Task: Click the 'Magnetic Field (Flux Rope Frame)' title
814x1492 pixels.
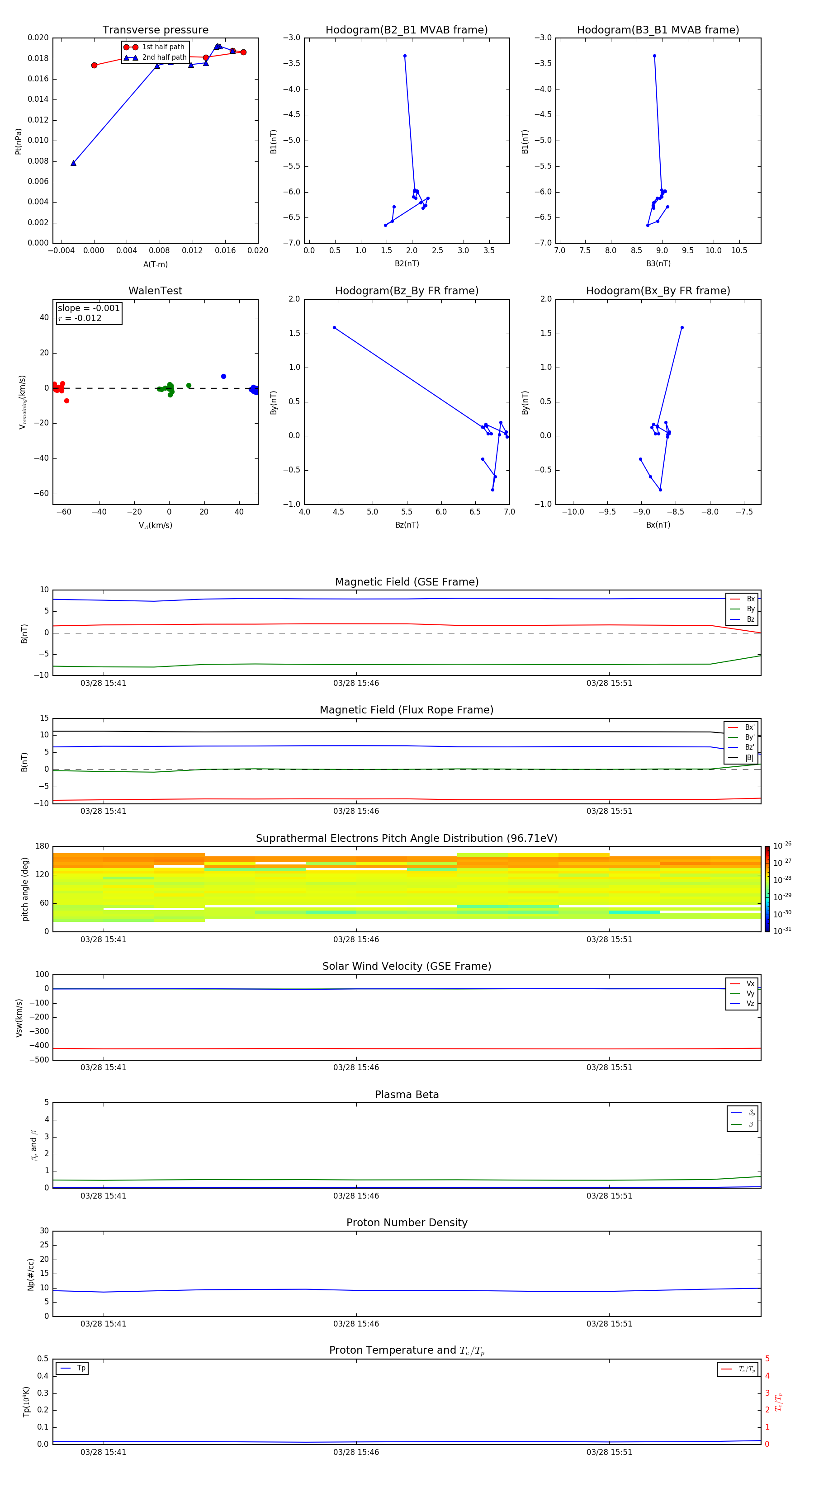Action: click(407, 710)
